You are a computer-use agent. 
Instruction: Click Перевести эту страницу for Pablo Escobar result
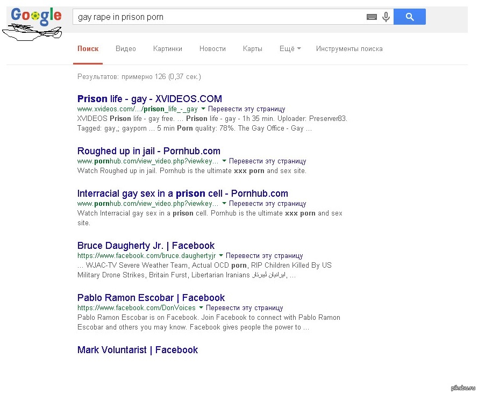coord(245,308)
